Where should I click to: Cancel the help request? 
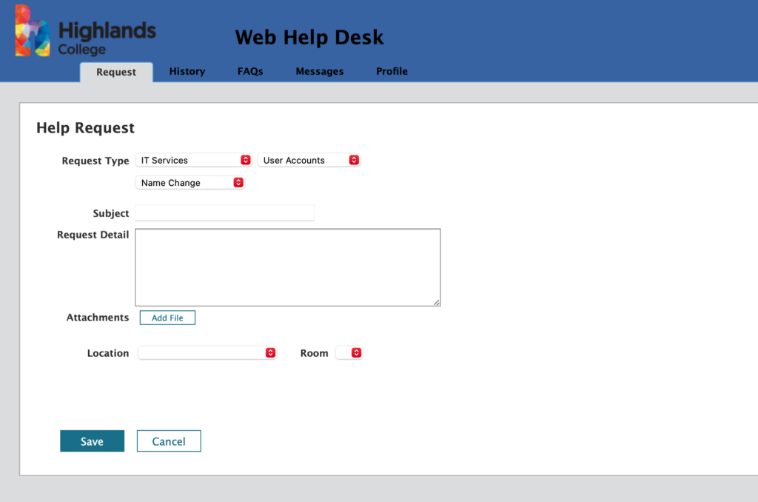click(169, 441)
